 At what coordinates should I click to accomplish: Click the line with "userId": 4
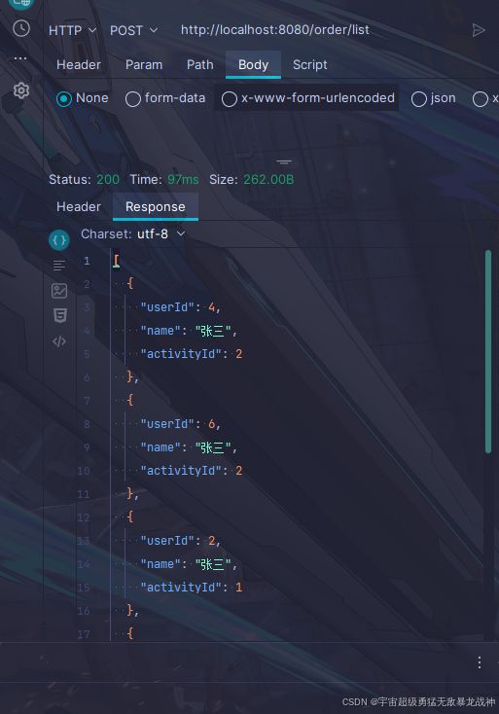[180, 307]
